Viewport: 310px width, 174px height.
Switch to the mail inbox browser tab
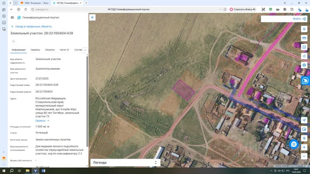[x=35, y=3]
